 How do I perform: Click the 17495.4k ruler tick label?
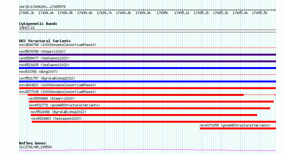click(240, 13)
